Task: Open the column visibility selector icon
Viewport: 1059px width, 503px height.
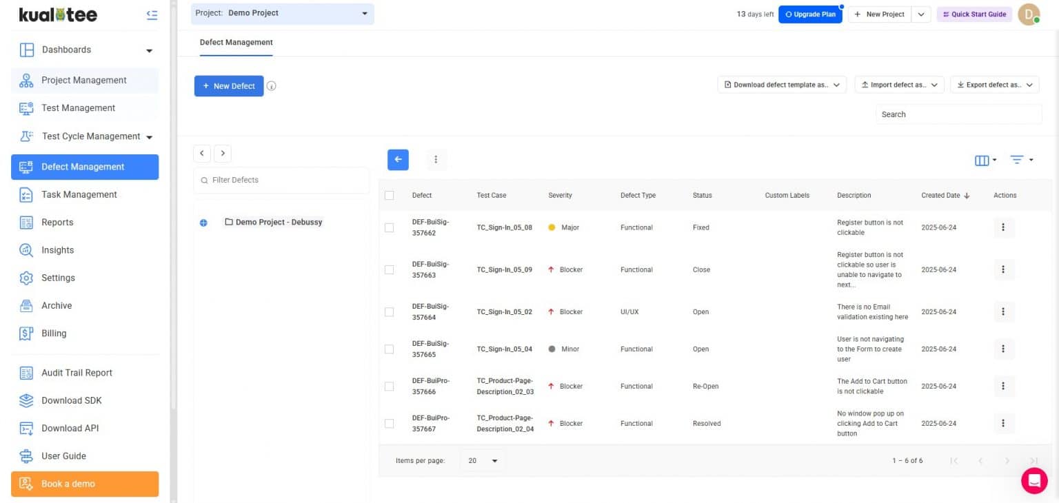Action: [982, 160]
